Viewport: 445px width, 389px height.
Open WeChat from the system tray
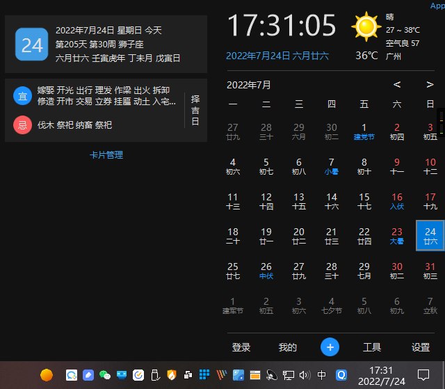(105, 375)
